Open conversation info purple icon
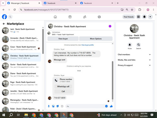157x118 pixels. coord(110,26)
